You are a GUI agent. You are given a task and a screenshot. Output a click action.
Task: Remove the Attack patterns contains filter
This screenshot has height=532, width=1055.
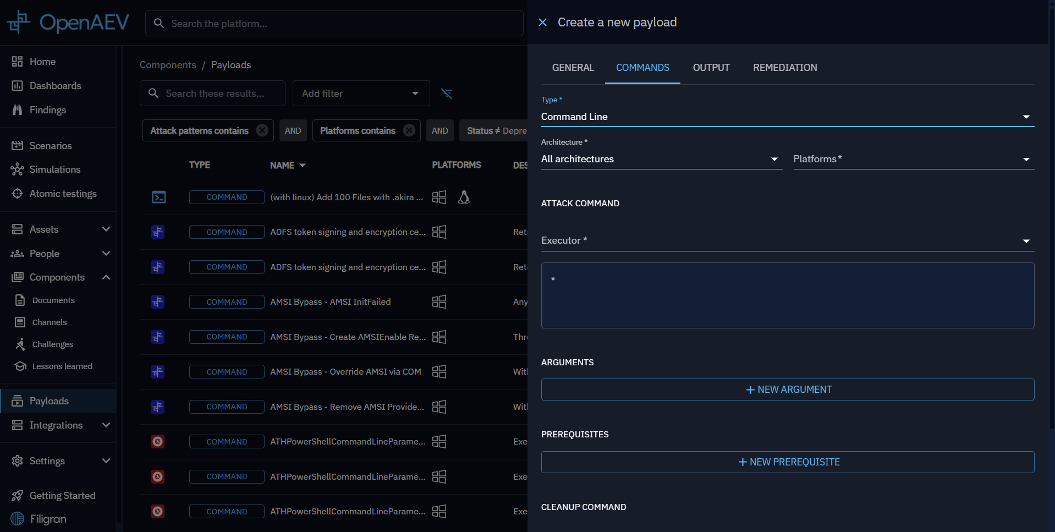pos(262,130)
